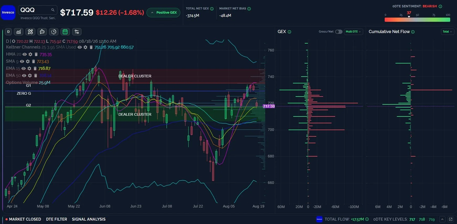Select the 719 key level
The image size is (457, 224).
point(432,219)
